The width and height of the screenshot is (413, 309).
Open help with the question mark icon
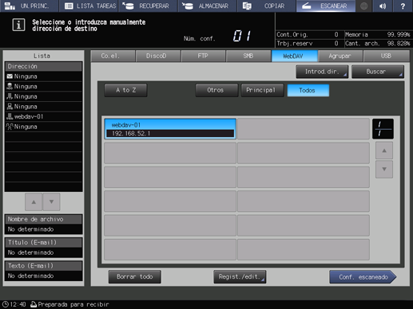(403, 6)
